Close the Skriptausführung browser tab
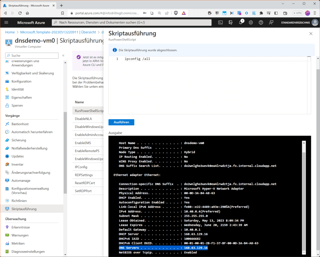This screenshot has width=320, height=257. click(54, 6)
